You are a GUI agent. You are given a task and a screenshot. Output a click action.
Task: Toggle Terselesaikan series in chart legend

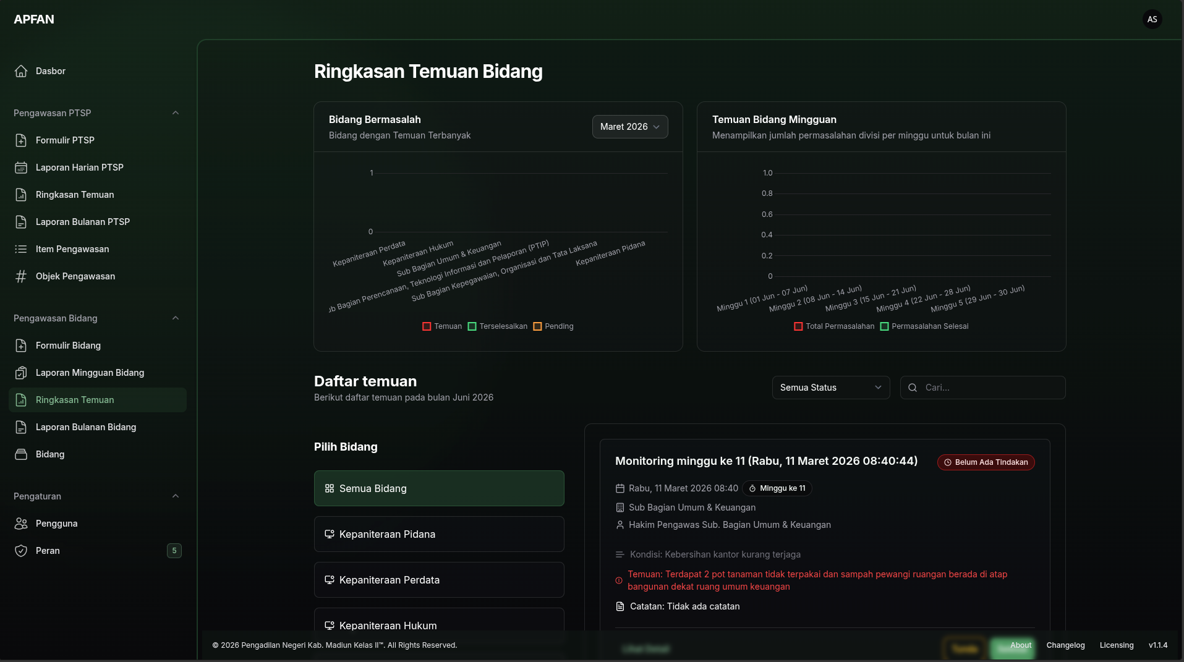[498, 326]
